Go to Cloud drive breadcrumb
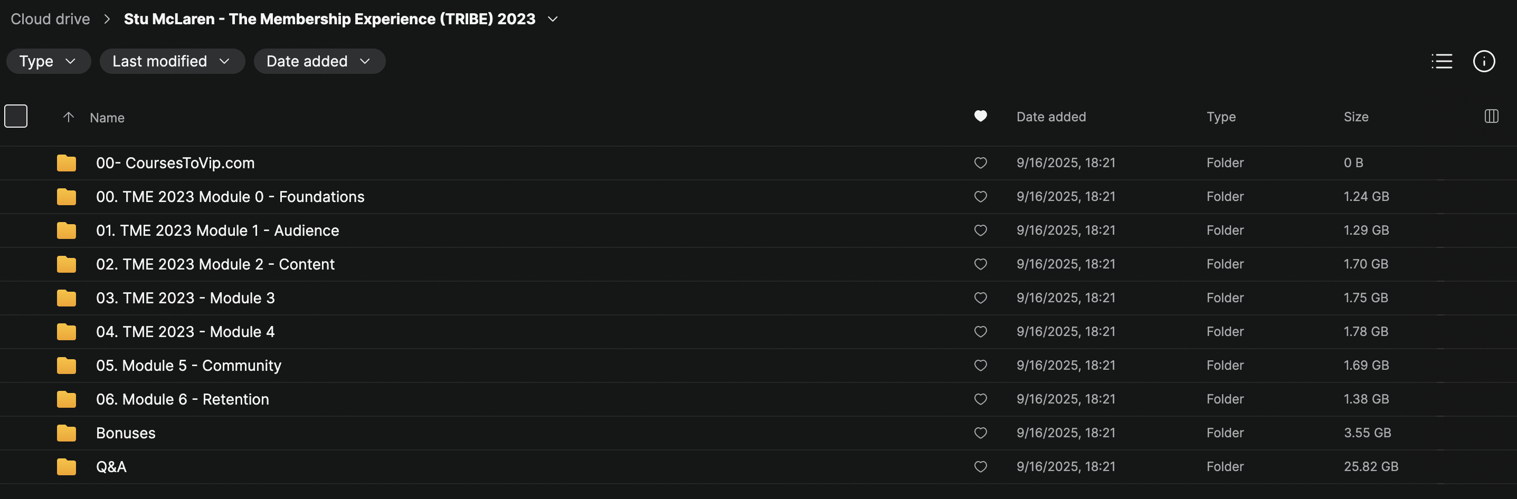Viewport: 1517px width, 499px height. [50, 20]
